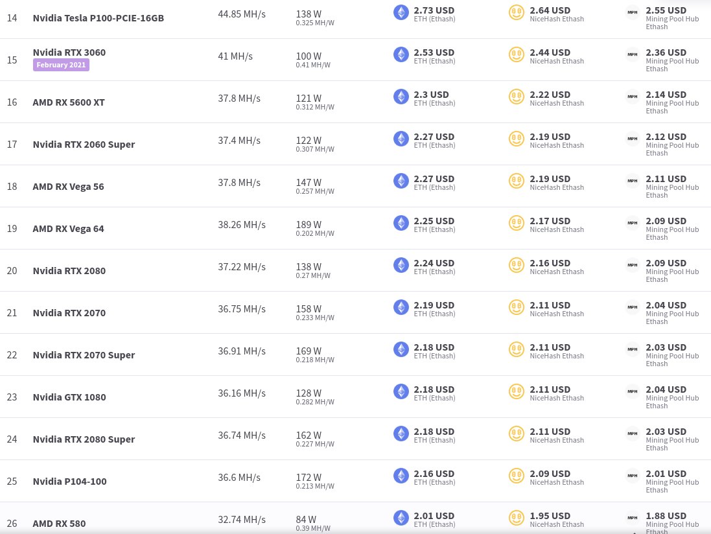Click MPH icon in Tesla P100 row
Viewport: 711px width, 534px height.
tap(632, 12)
